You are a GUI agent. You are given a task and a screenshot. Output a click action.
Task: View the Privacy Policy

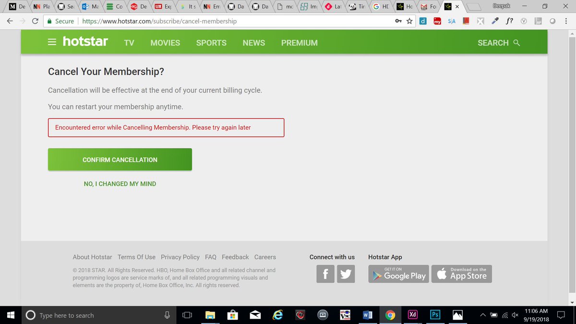click(x=180, y=257)
